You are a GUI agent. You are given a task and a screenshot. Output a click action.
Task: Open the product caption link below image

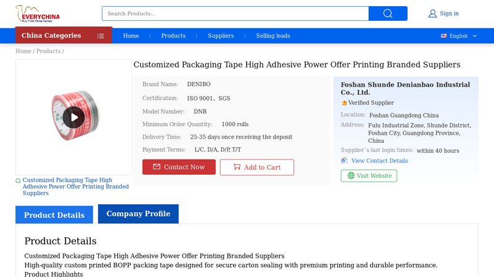point(75,187)
